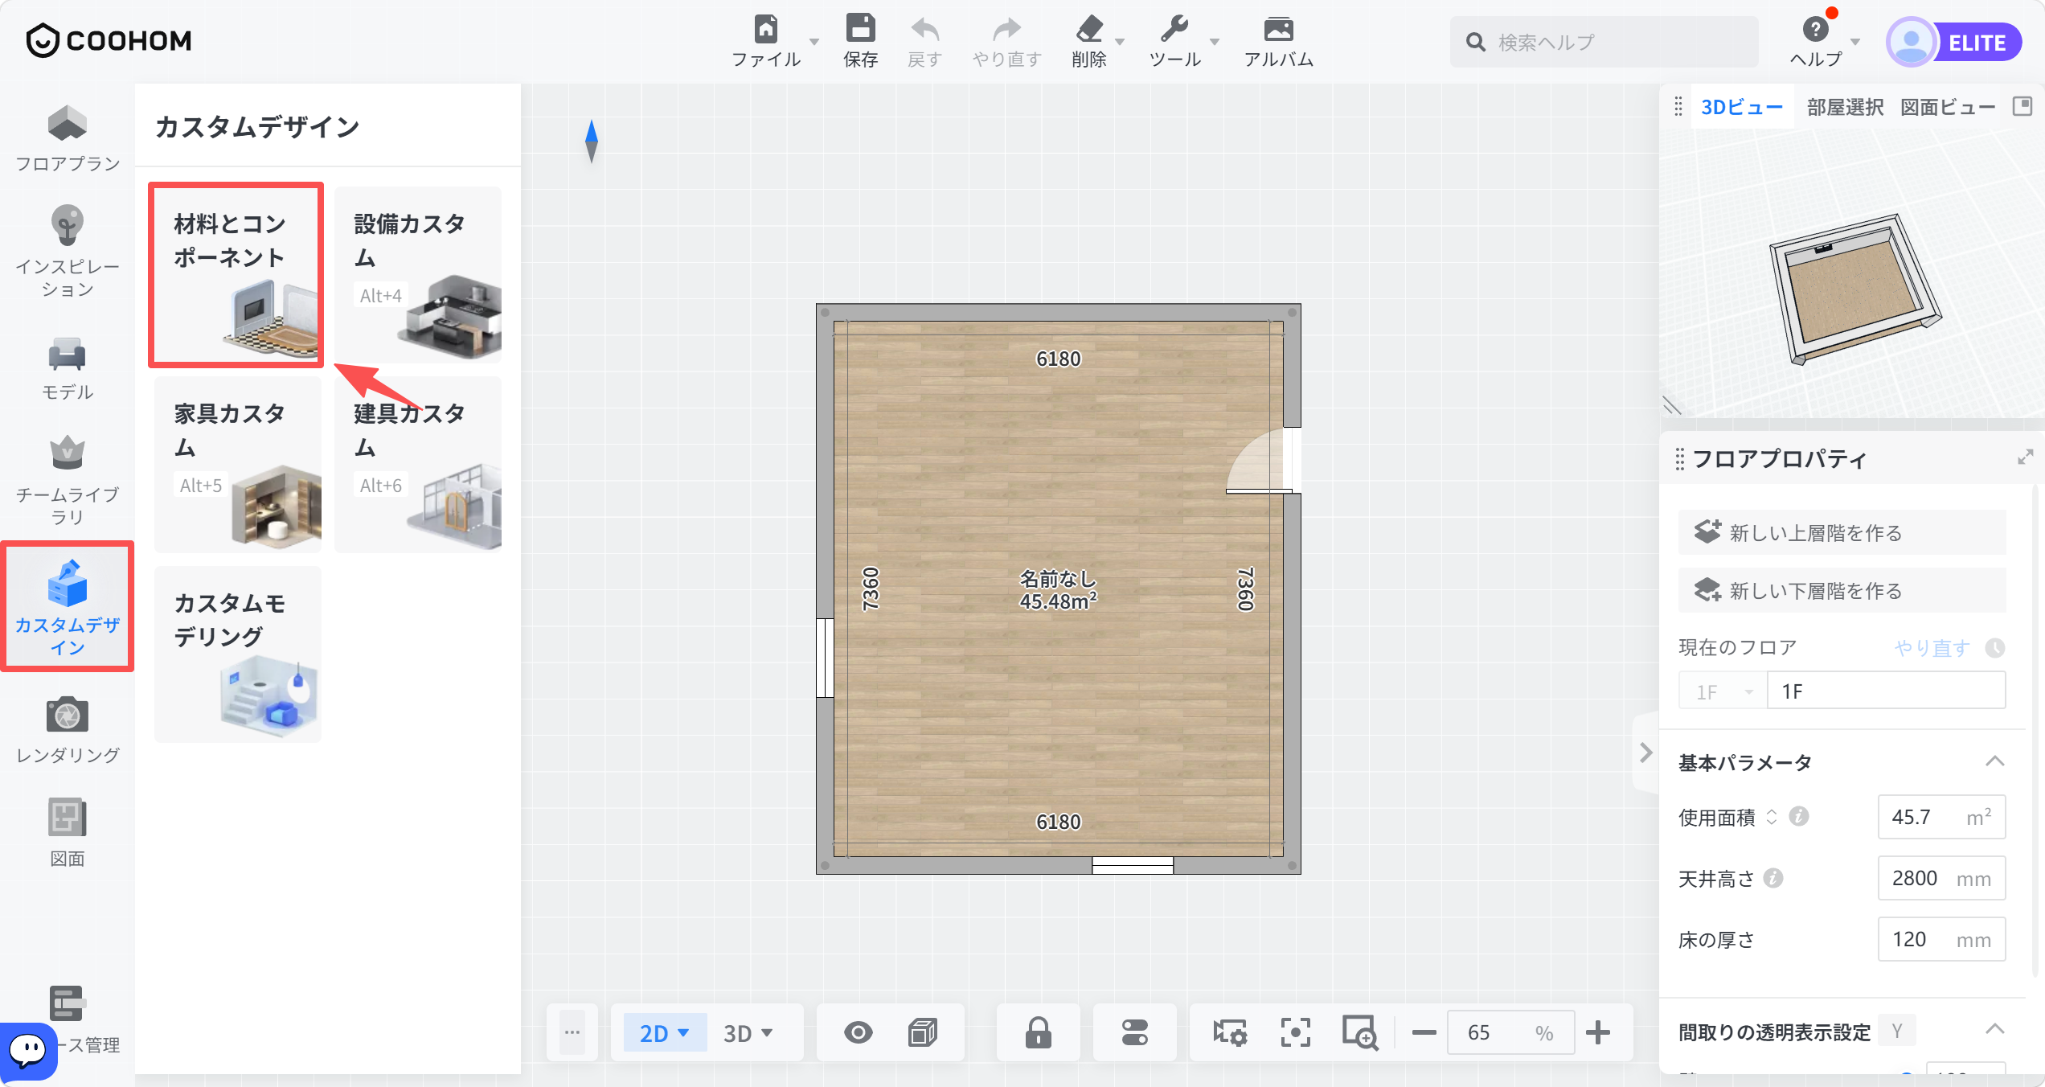Click the switches toggle settings button
This screenshot has width=2045, height=1087.
pyautogui.click(x=1135, y=1032)
